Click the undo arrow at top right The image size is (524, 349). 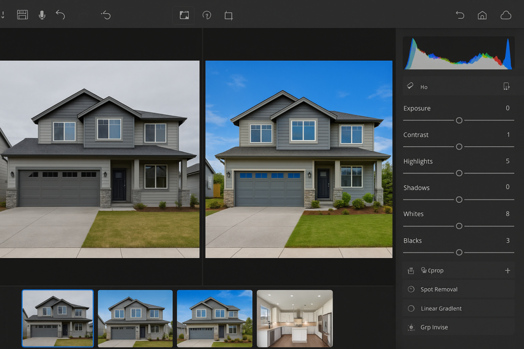coord(460,15)
